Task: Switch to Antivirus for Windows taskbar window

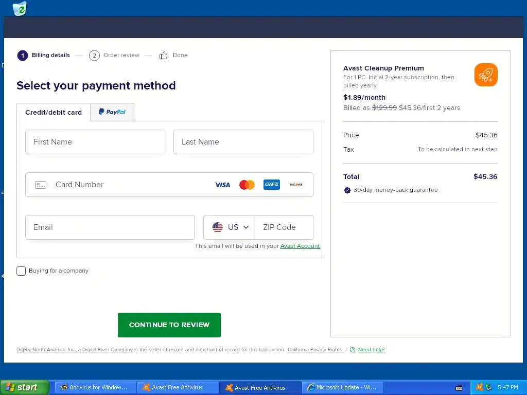Action: click(x=95, y=387)
